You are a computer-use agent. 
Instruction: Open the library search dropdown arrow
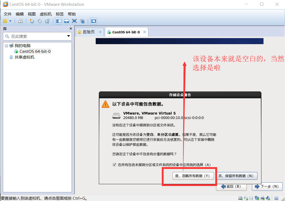click(x=68, y=36)
